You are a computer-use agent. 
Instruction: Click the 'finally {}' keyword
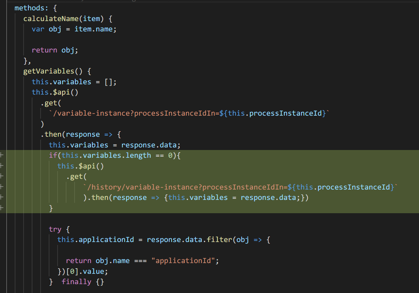coord(82,282)
